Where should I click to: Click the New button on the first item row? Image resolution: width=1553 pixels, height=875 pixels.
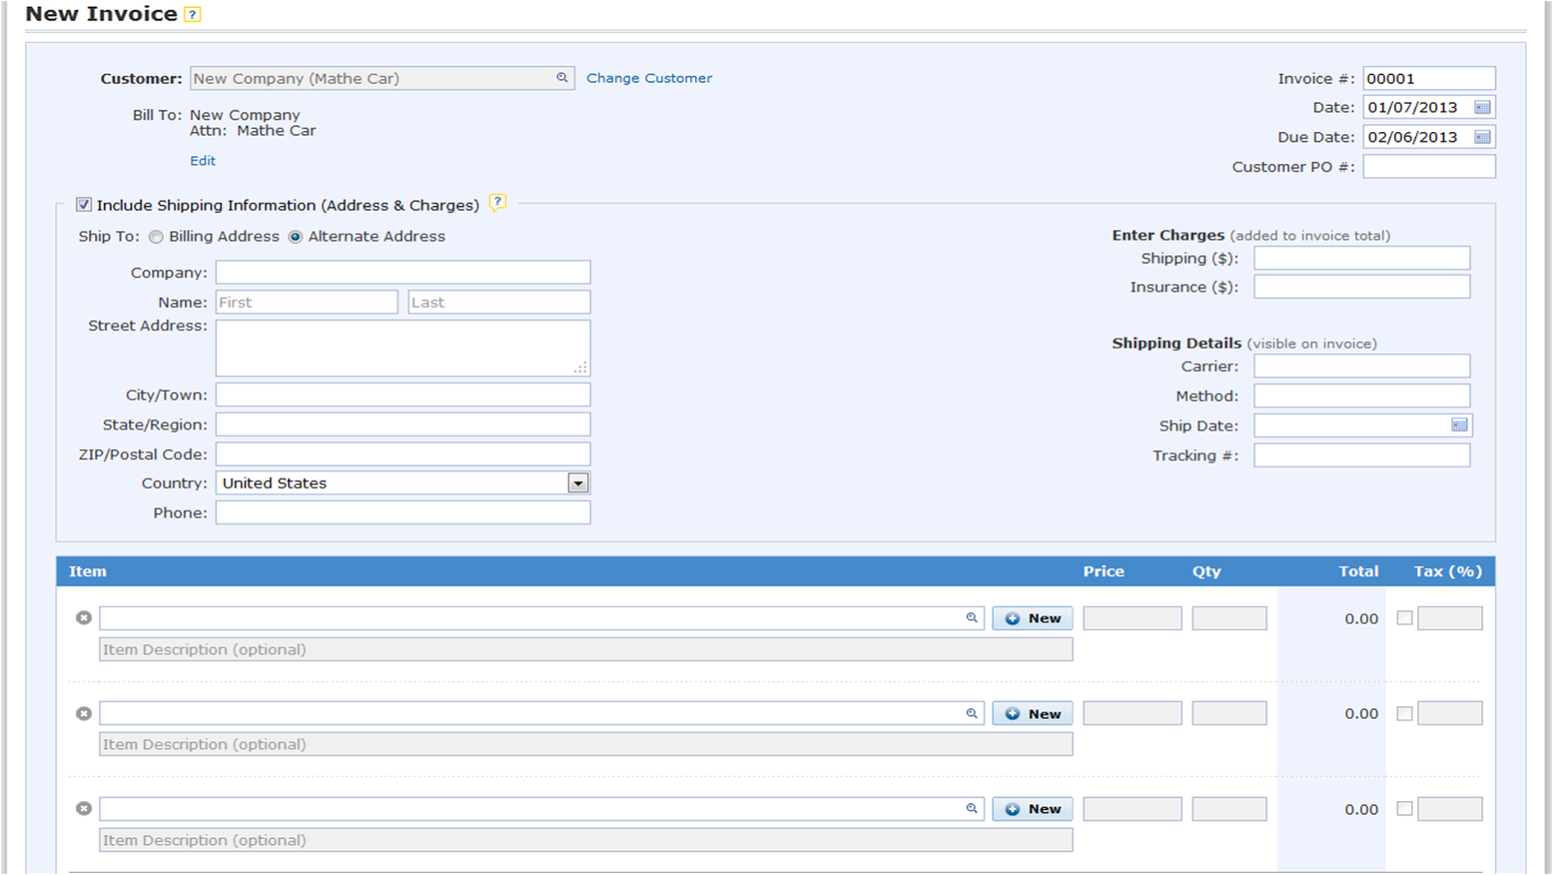(x=1031, y=617)
